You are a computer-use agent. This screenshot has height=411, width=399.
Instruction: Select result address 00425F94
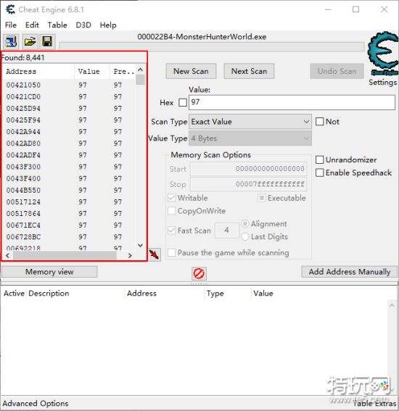(x=23, y=120)
